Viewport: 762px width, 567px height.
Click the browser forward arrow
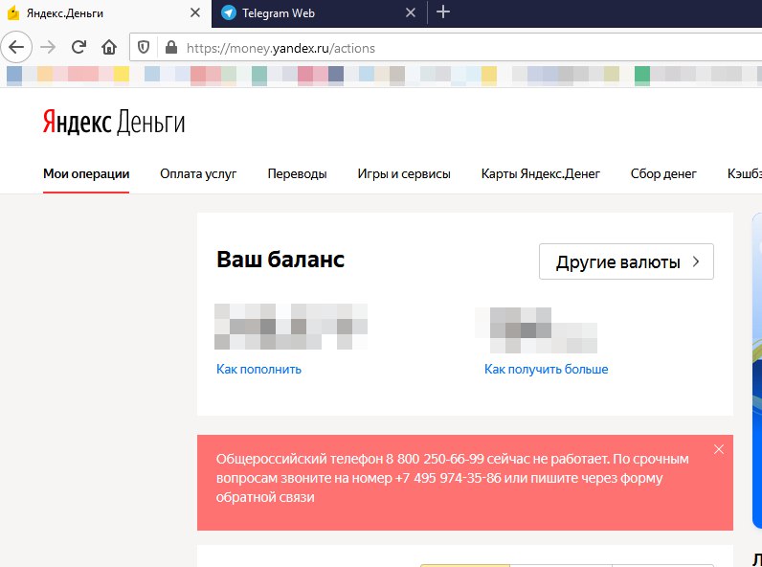[48, 47]
